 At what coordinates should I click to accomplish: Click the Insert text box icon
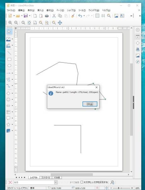coord(122,16)
